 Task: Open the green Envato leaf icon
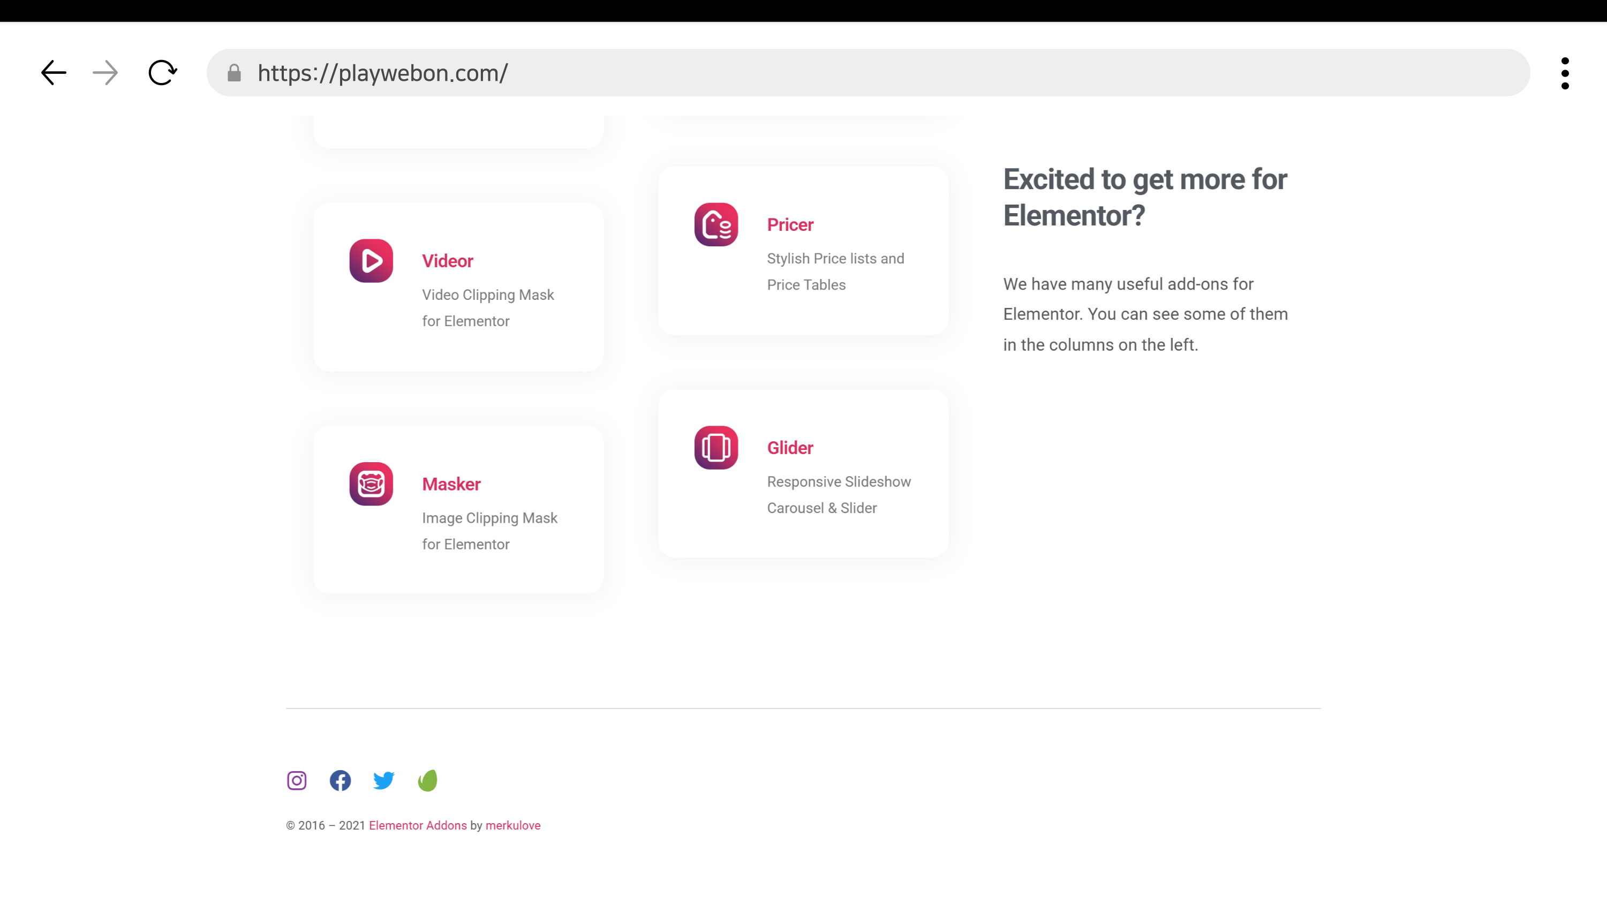click(x=427, y=780)
